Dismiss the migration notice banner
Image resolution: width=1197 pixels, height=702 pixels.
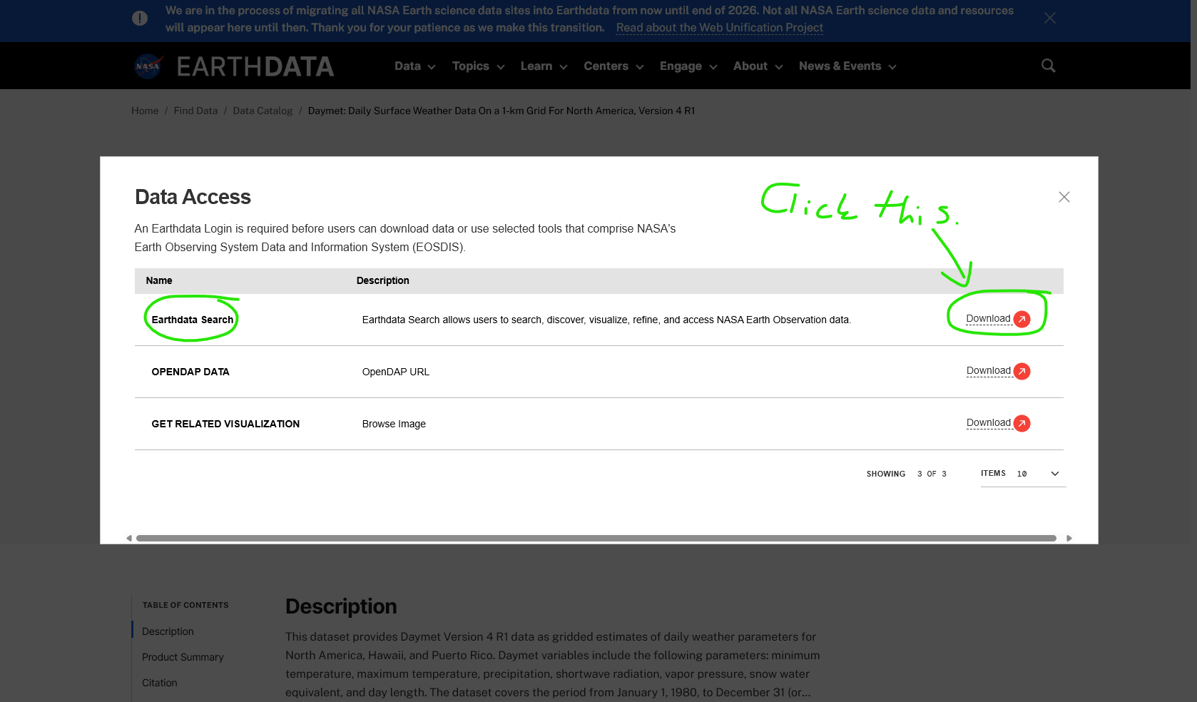coord(1049,19)
